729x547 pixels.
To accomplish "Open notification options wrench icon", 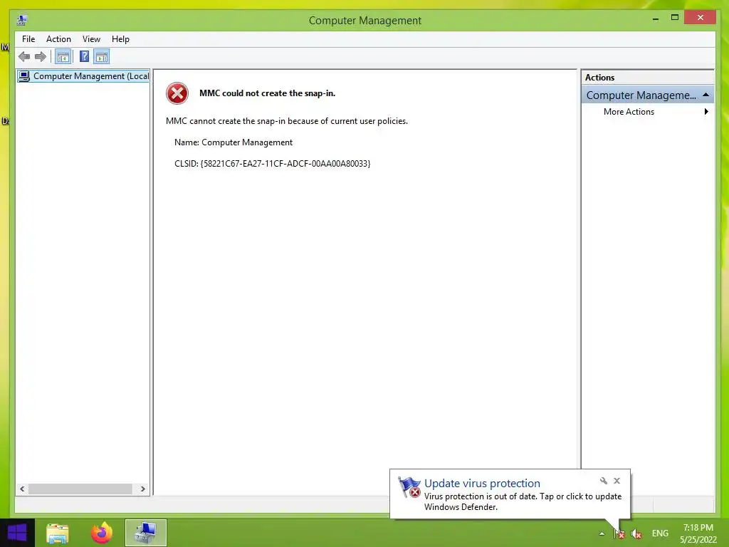I will (604, 481).
